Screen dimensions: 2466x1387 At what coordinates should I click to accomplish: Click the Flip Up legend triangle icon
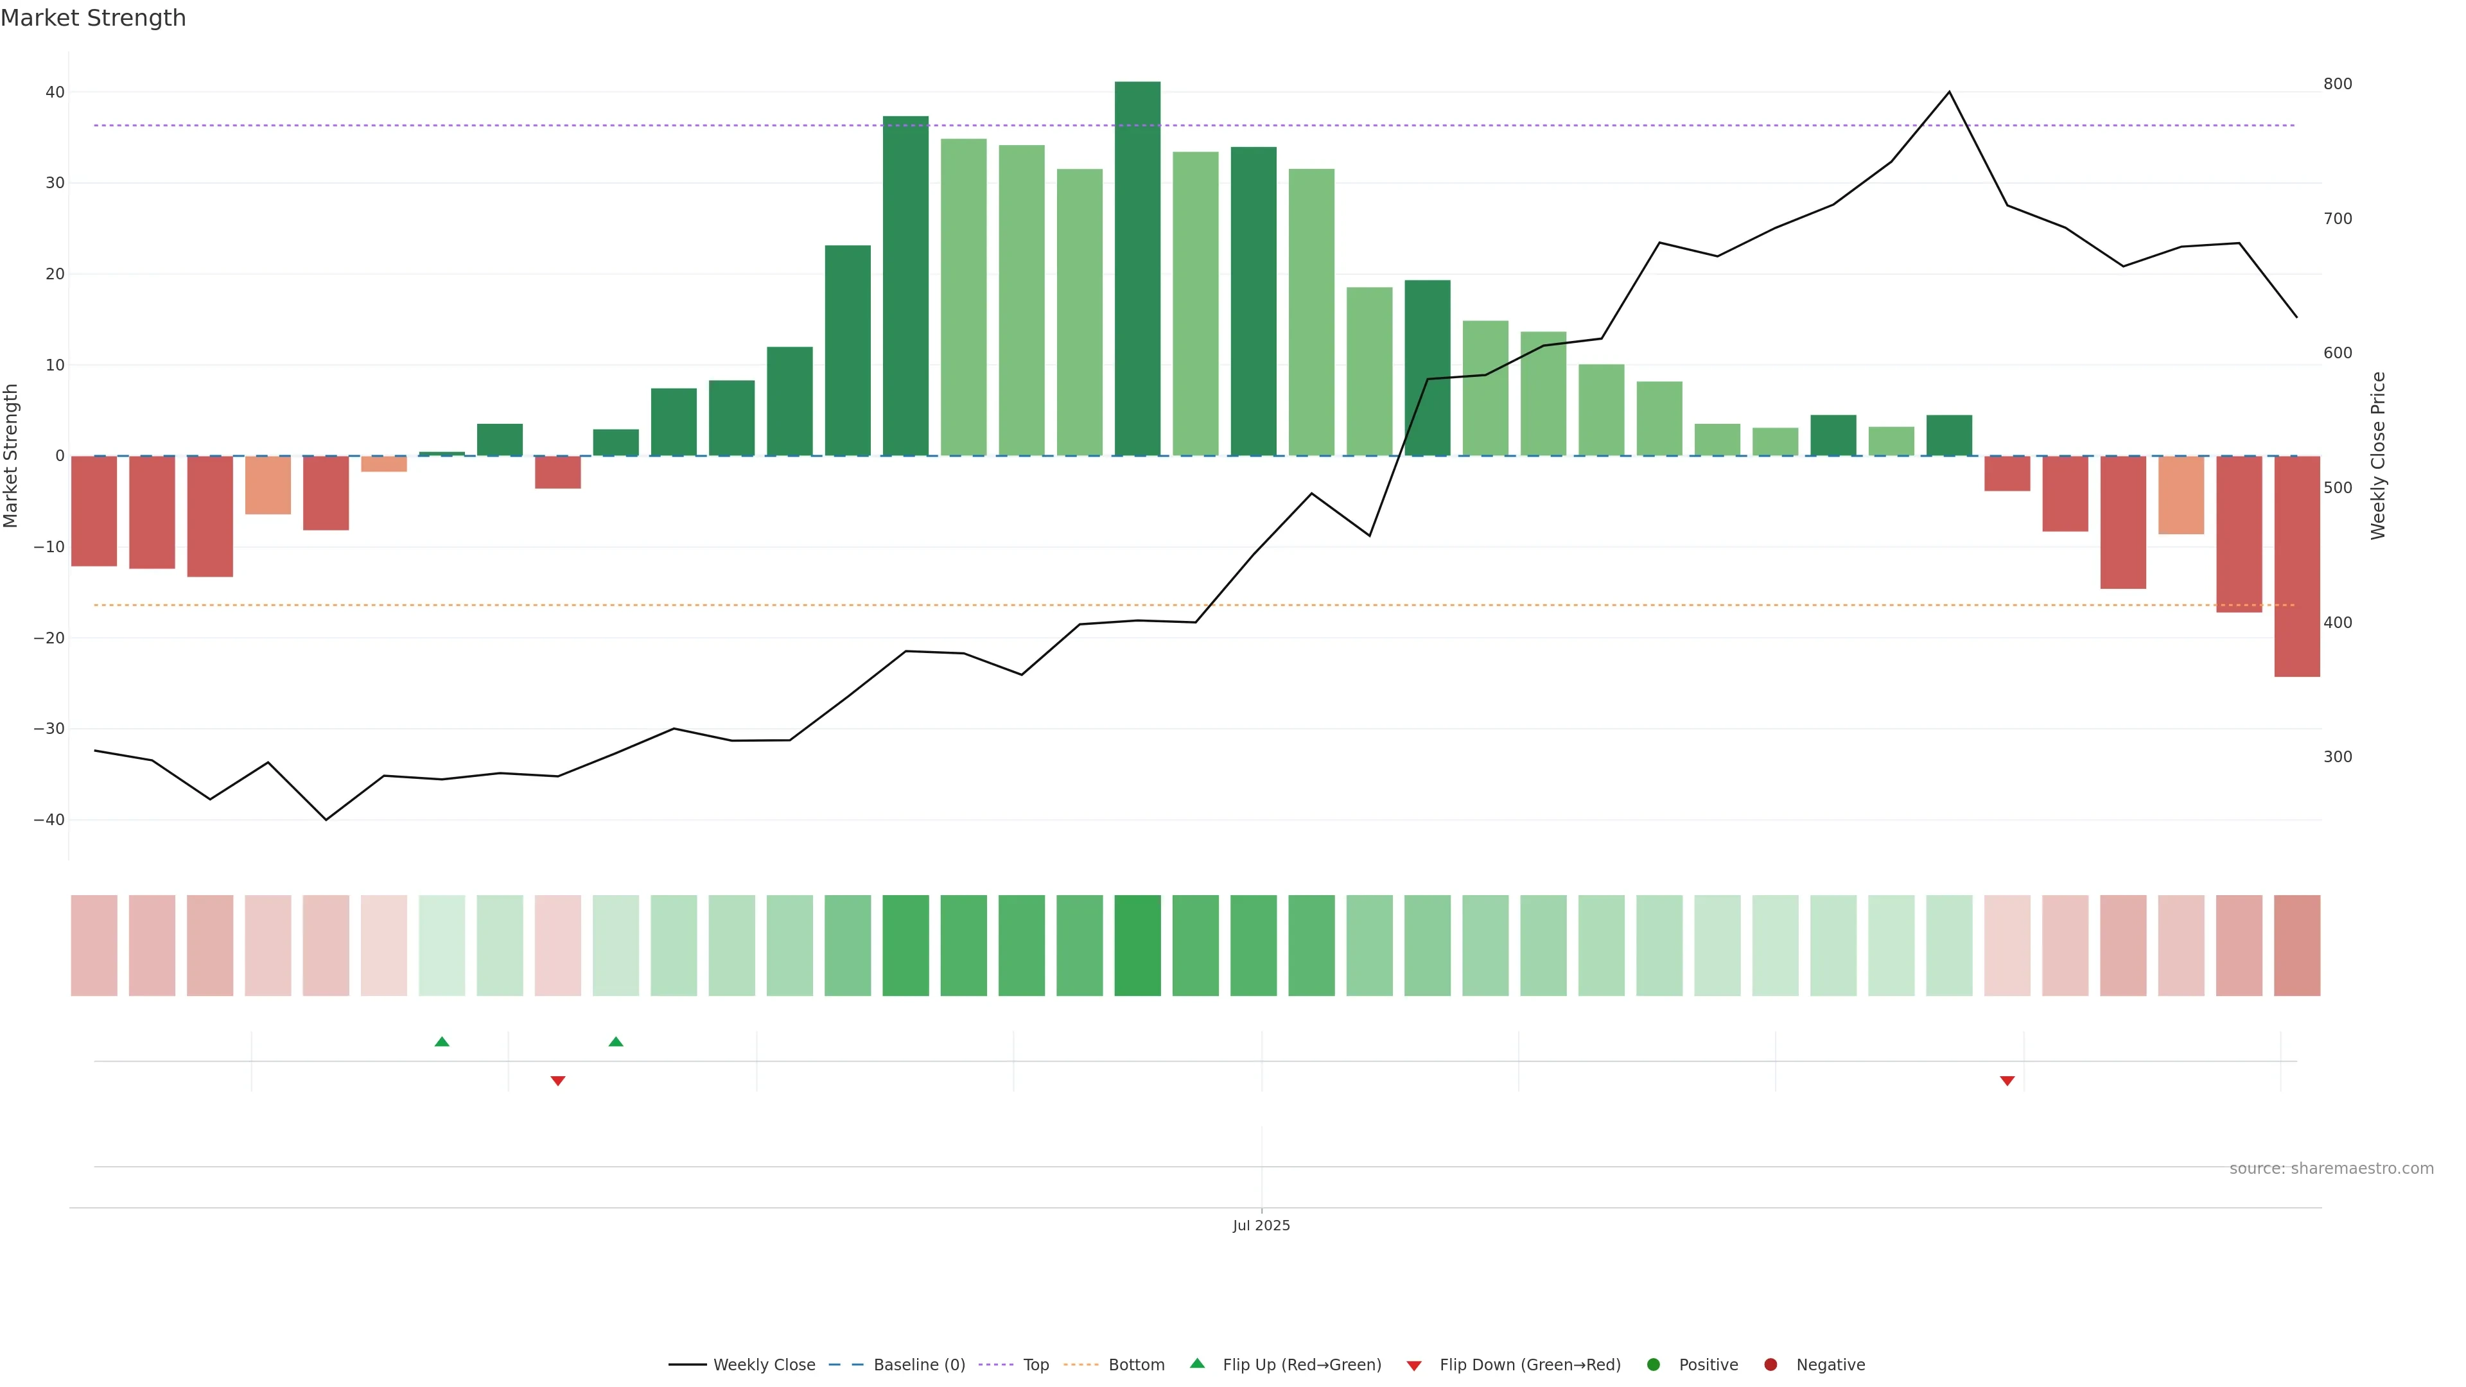pyautogui.click(x=1196, y=1363)
